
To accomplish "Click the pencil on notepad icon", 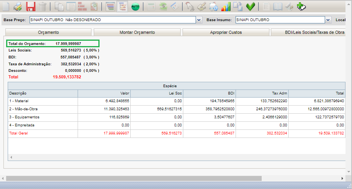I will [x=202, y=7].
